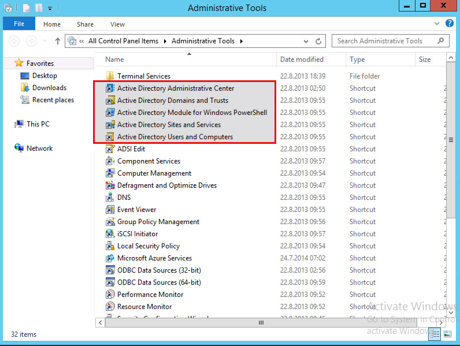The height and width of the screenshot is (346, 460).
Task: Select Active Directory Users and Computers icon
Action: tap(110, 137)
